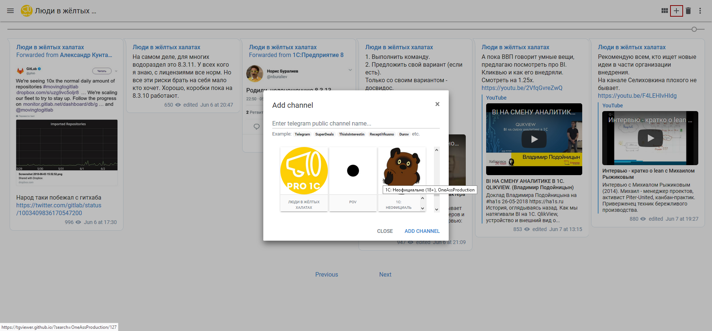Click the GitLab tweet Читать follow button
This screenshot has width=712, height=331.
102,71
